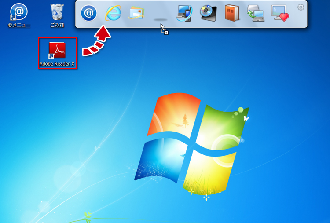Screen dimensions: 330x223
Task: Open the orange dictionary book icon
Action: coord(232,13)
